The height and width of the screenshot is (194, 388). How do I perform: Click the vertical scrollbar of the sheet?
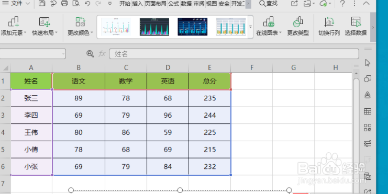(x=356, y=133)
